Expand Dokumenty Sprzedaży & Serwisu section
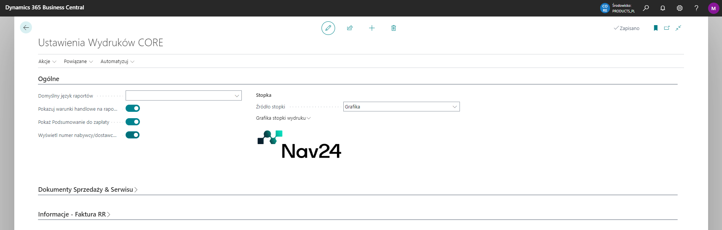 [88, 190]
